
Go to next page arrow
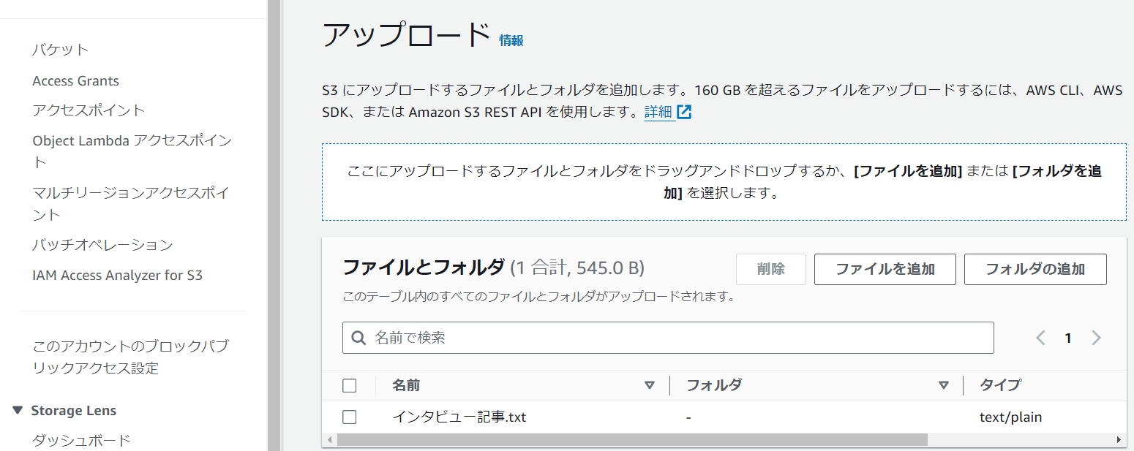pos(1096,338)
